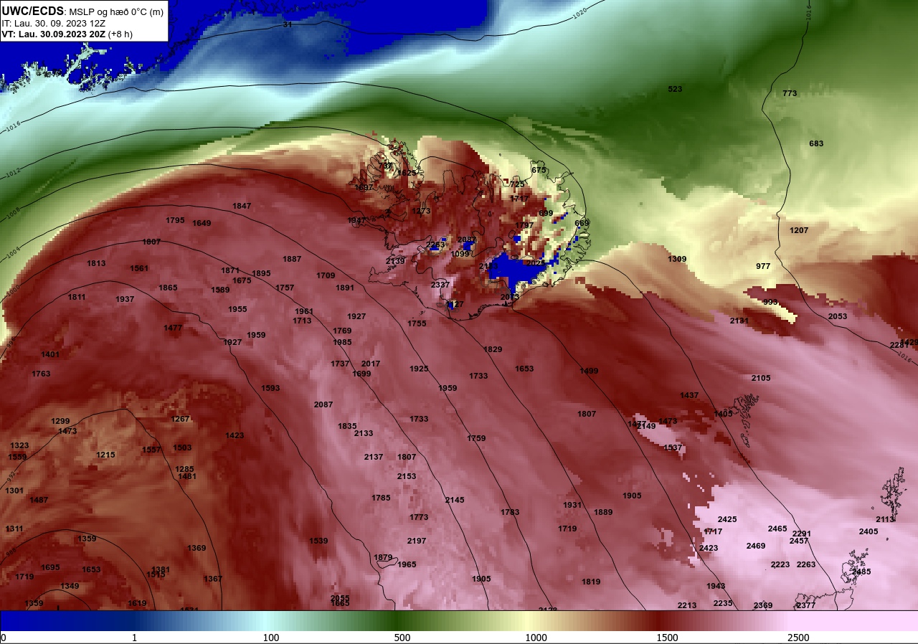Click the map value 1215
918x644 pixels.
coord(105,455)
